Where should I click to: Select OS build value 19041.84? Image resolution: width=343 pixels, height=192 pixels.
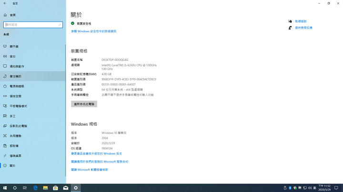point(107,149)
